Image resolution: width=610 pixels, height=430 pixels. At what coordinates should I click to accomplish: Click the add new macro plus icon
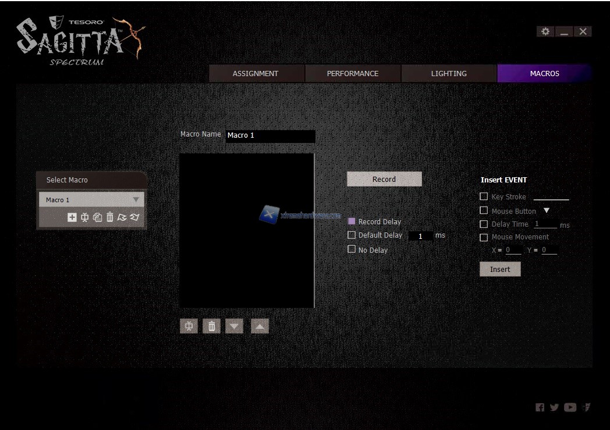click(x=72, y=217)
